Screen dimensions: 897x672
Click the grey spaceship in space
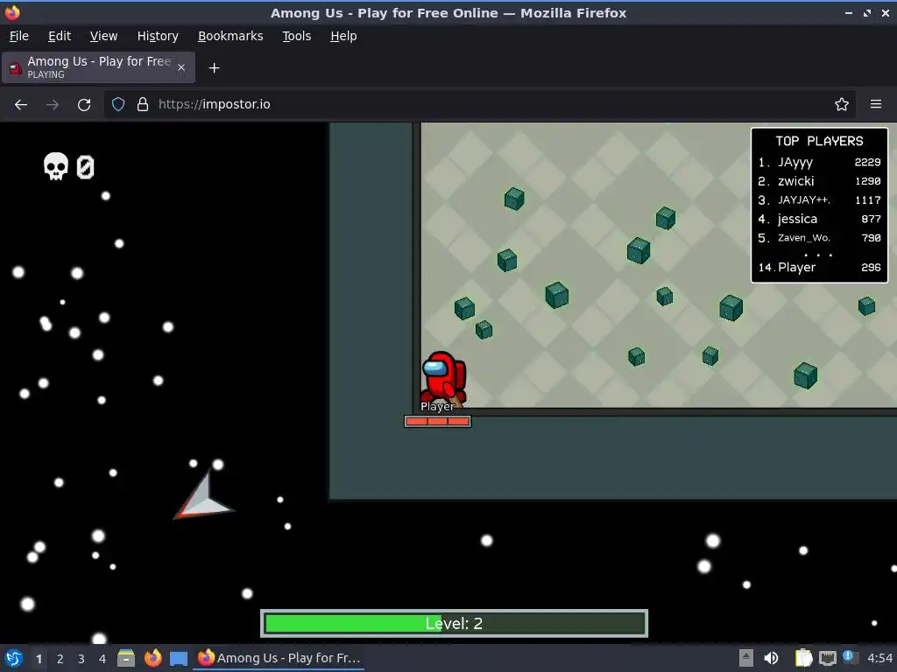pos(203,496)
